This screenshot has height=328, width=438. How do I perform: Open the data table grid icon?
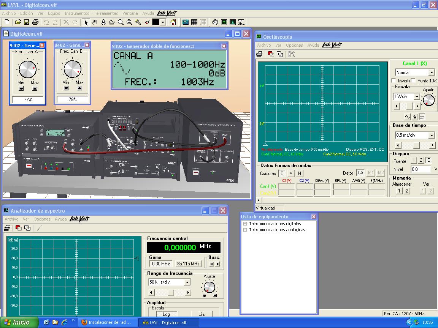point(194,22)
